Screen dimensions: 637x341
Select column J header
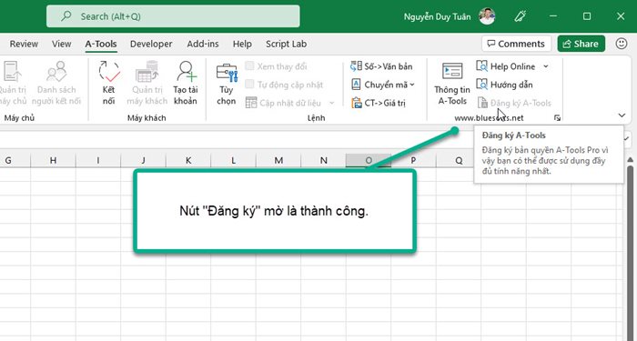click(x=144, y=160)
